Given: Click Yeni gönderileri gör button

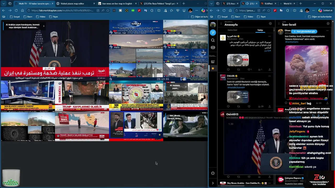Looking at the screenshot, I should [x=304, y=31].
